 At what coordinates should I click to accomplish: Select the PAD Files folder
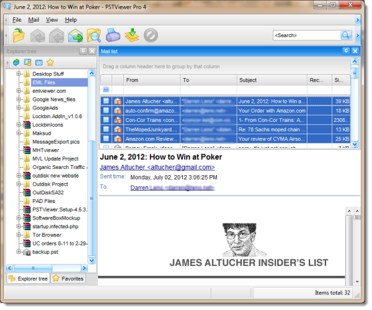[x=43, y=201]
